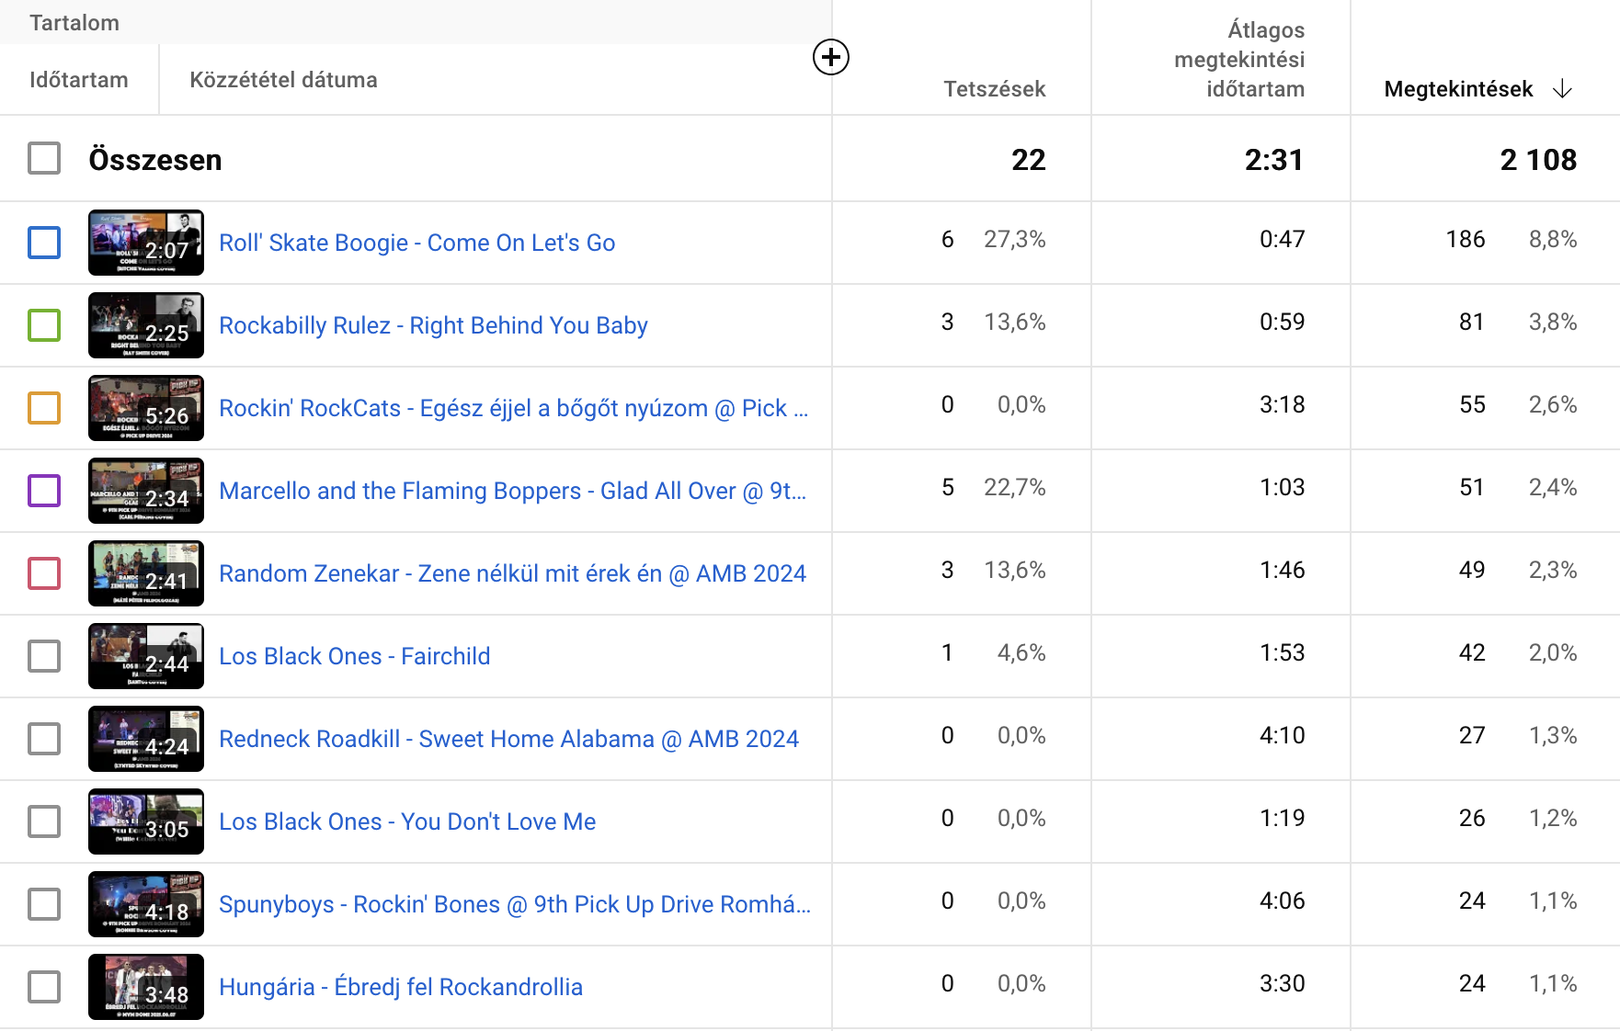This screenshot has width=1620, height=1031.
Task: Click the Los Black Ones - You Don't Love Me thumbnail
Action: (145, 821)
